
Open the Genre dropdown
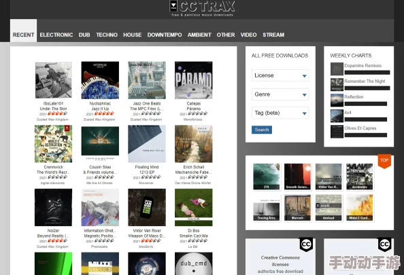pyautogui.click(x=280, y=94)
